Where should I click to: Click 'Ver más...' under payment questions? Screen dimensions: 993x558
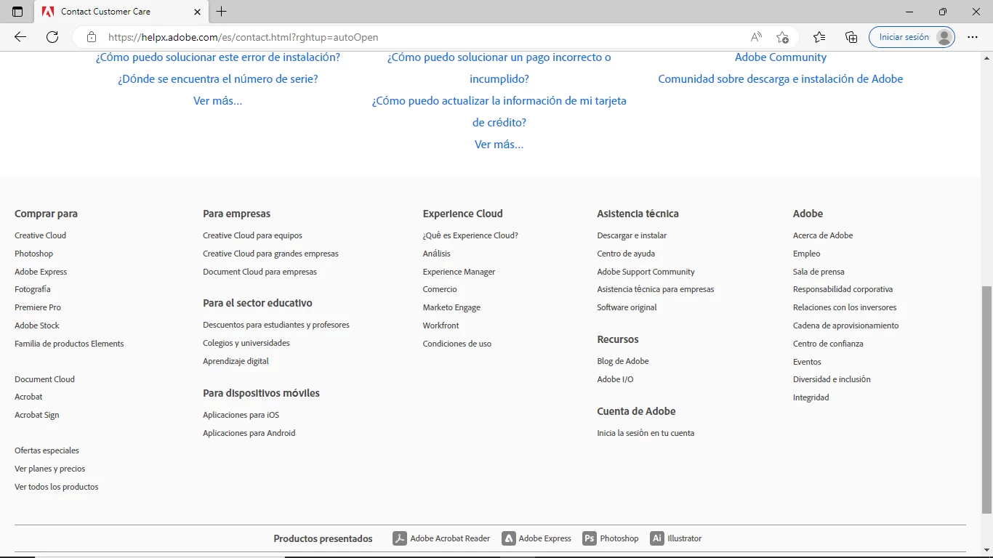pos(499,145)
